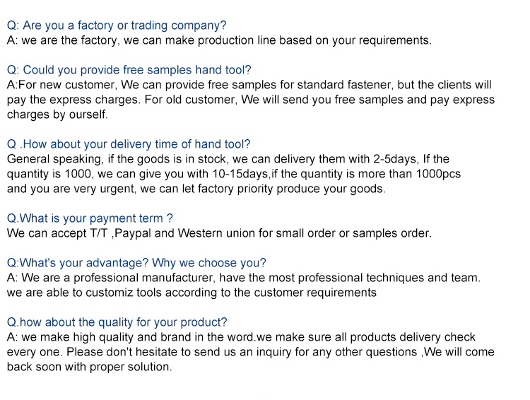This screenshot has height=400, width=530.
Task: Select the question about delivery time of hand tool
Action: coord(129,144)
